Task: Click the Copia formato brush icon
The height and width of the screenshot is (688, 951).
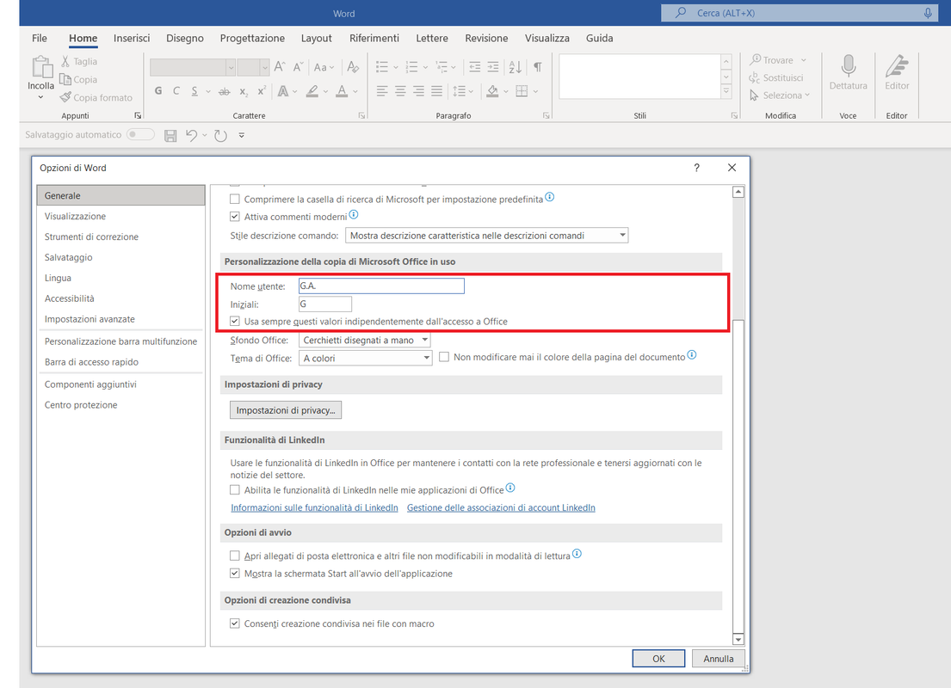Action: [x=65, y=97]
